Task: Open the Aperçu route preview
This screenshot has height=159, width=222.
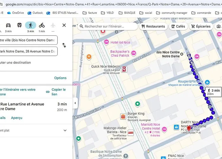Action: (x=17, y=118)
